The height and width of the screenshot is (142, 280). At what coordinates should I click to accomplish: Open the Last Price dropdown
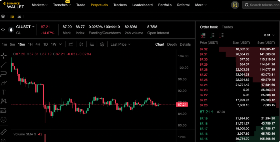(x=121, y=44)
